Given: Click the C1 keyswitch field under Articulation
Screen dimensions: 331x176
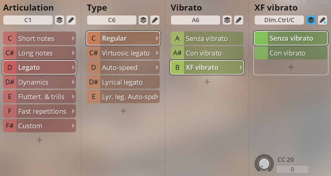Looking at the screenshot, I should [28, 20].
